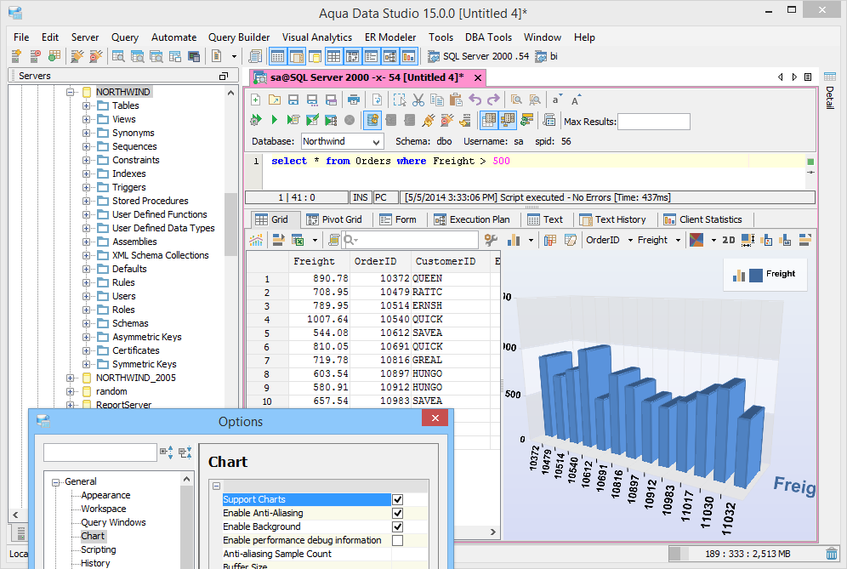Click the Freight legend blue swatch
Screen dimensions: 847x569
[x=756, y=275]
